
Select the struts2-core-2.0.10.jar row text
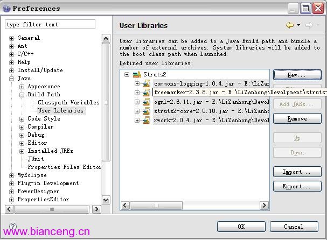pos(211,111)
